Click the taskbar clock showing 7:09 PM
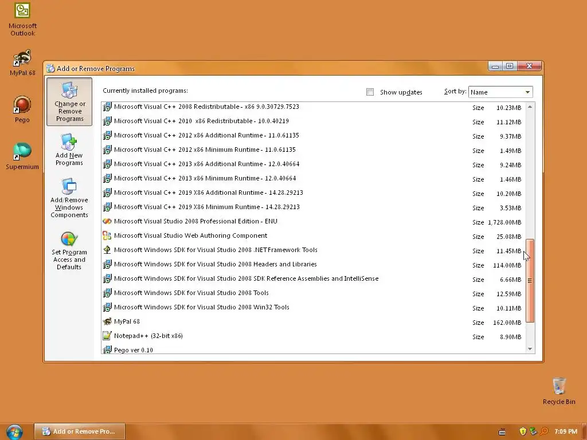Viewport: 587px width, 440px height. pyautogui.click(x=566, y=431)
